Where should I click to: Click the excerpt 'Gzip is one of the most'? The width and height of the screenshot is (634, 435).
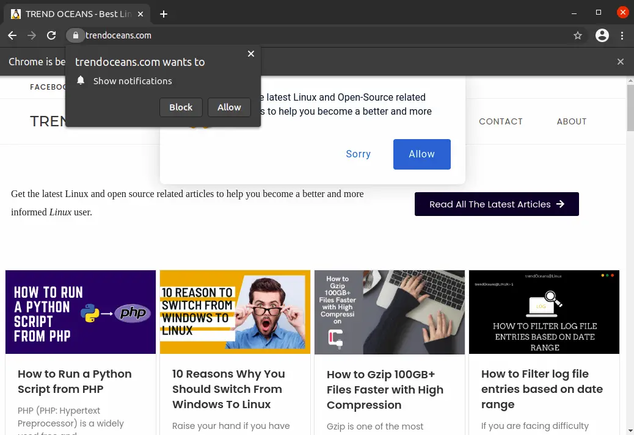pos(375,426)
